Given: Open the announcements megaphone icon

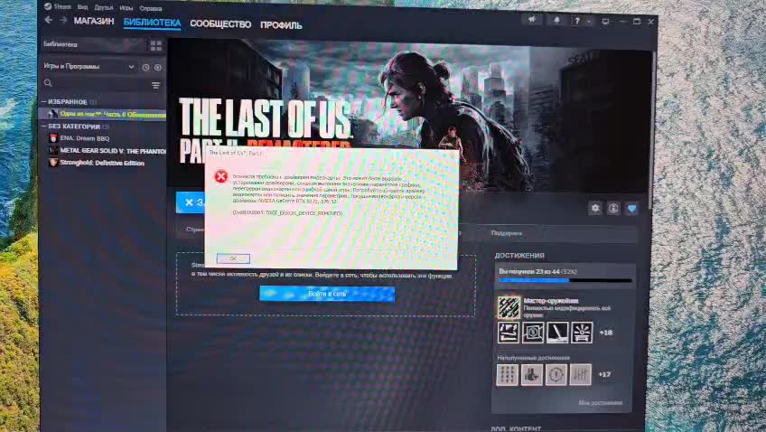Looking at the screenshot, I should (x=532, y=20).
